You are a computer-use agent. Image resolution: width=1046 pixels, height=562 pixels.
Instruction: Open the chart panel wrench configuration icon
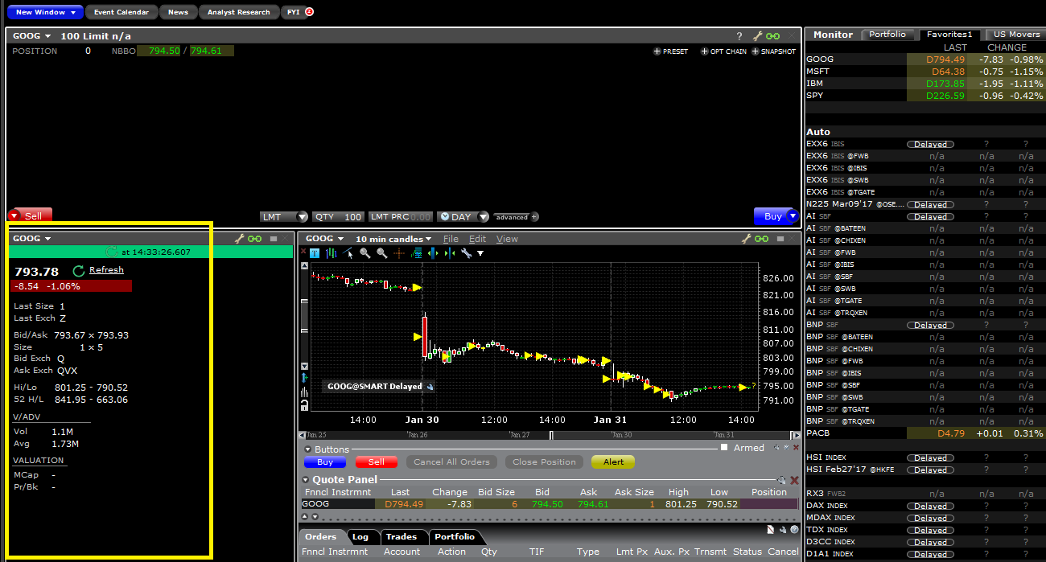(x=746, y=239)
